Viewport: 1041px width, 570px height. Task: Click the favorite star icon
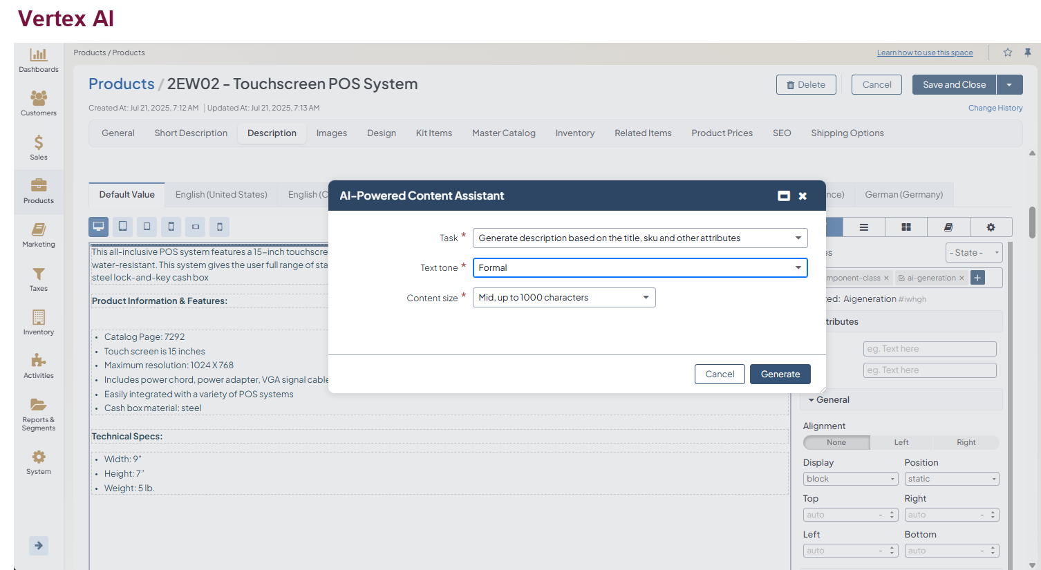pyautogui.click(x=1008, y=53)
